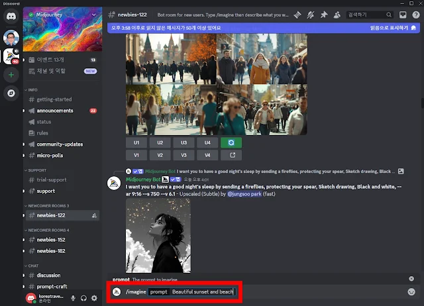Open the community-updates channel
This screenshot has height=306, width=424.
tap(62, 144)
